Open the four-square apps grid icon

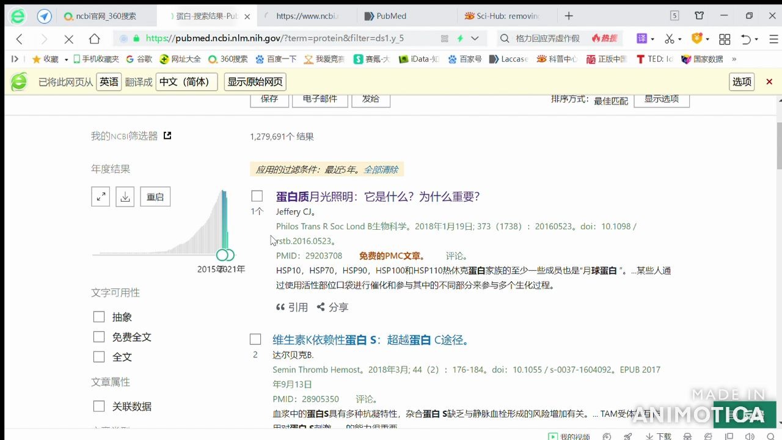(725, 39)
